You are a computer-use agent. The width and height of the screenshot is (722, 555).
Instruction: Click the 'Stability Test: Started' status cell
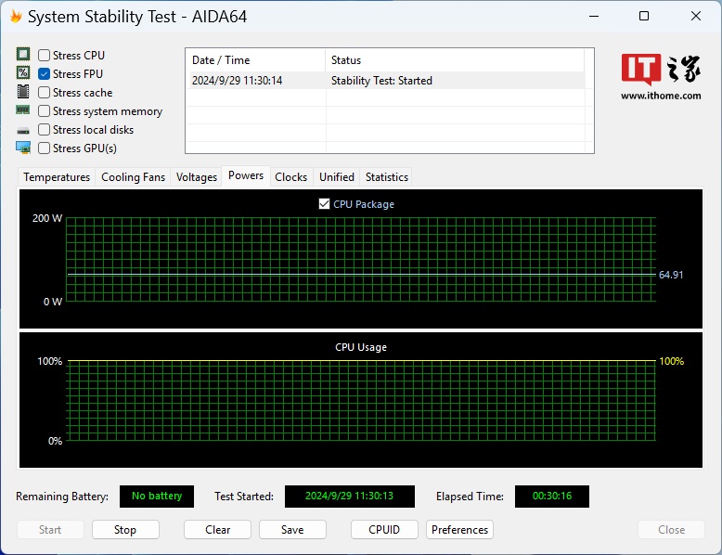[381, 81]
